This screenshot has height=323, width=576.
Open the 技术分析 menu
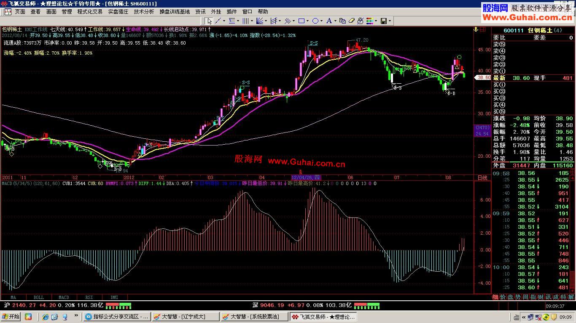(144, 12)
